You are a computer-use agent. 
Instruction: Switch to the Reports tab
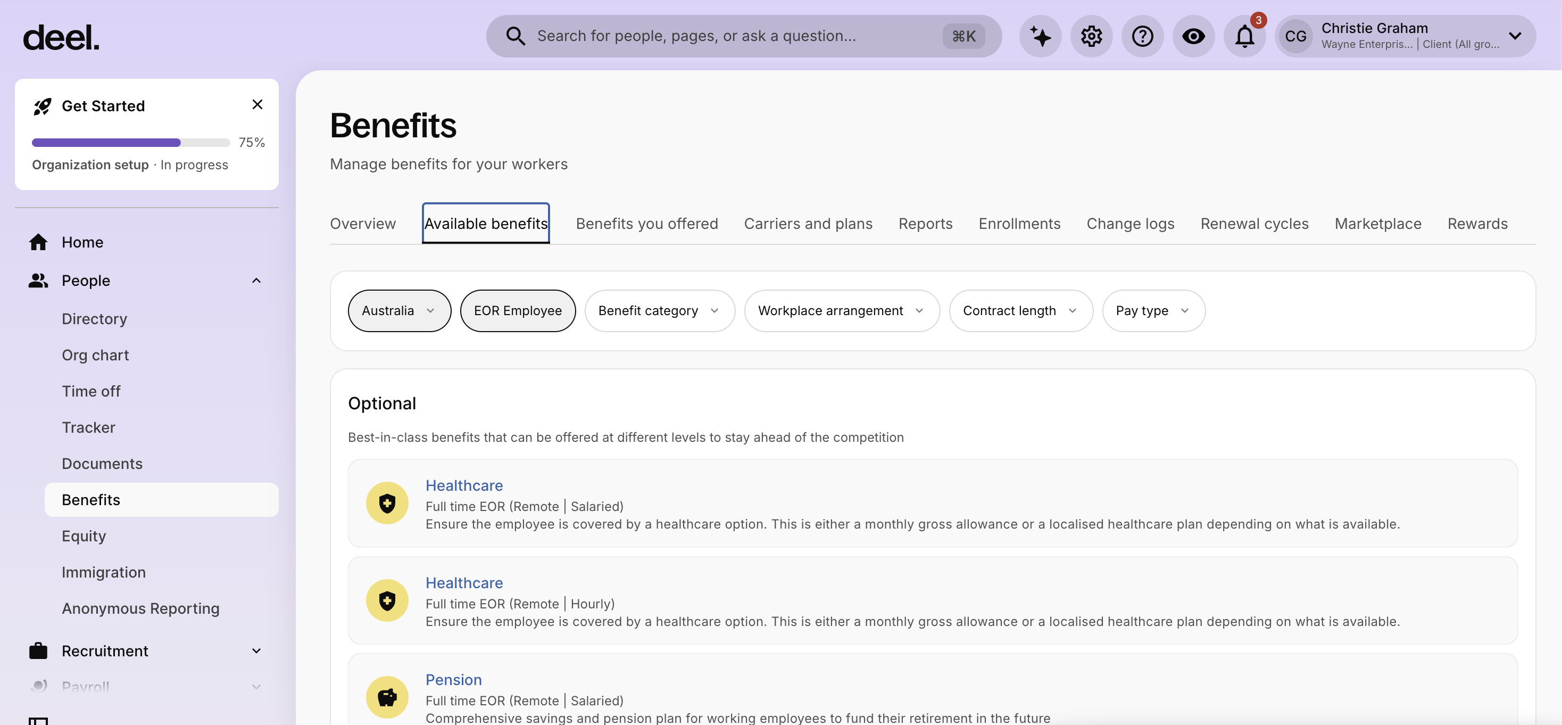click(x=925, y=223)
